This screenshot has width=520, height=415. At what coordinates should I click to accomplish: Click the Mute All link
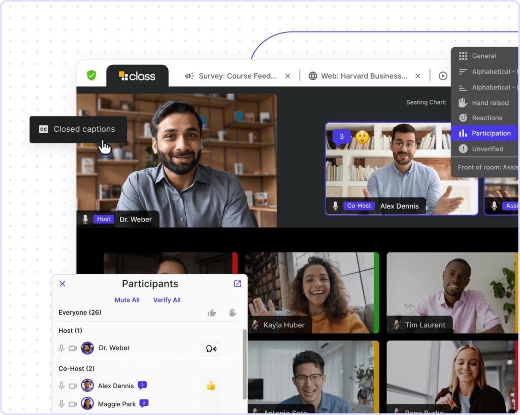pyautogui.click(x=127, y=299)
